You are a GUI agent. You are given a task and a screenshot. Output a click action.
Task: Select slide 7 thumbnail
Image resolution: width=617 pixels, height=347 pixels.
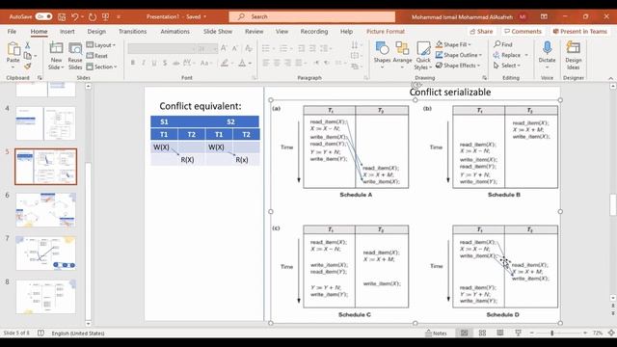point(45,254)
